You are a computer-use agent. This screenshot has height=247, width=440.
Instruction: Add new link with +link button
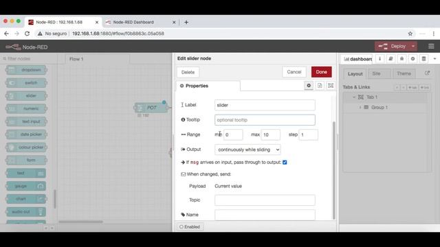tap(425, 88)
